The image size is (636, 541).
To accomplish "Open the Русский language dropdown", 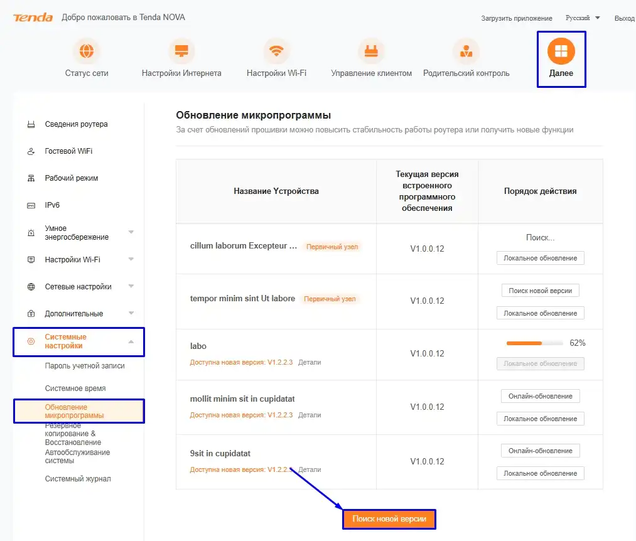I will (579, 18).
